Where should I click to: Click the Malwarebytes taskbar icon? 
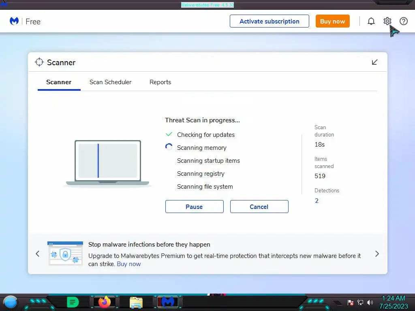point(168,302)
